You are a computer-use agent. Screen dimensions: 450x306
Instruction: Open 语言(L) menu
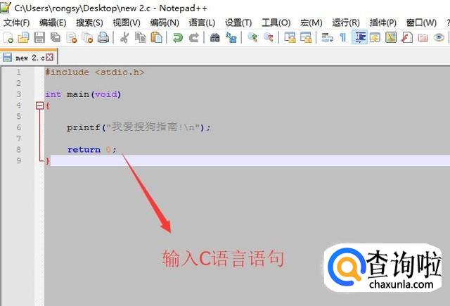click(202, 23)
